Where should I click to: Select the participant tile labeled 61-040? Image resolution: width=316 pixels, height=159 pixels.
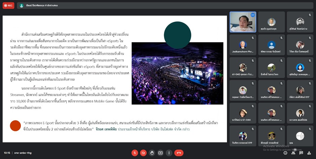tap(243, 67)
